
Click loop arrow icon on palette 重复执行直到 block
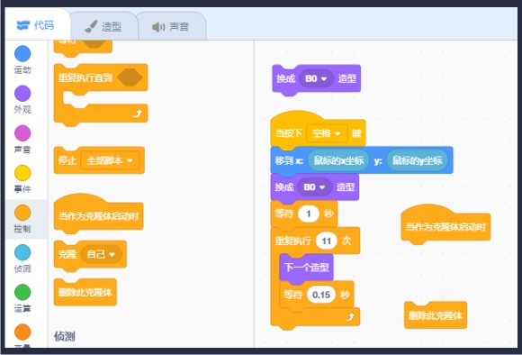[x=137, y=114]
